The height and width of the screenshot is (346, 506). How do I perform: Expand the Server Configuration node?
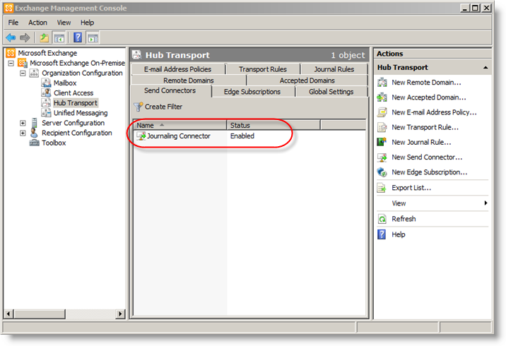tap(23, 123)
